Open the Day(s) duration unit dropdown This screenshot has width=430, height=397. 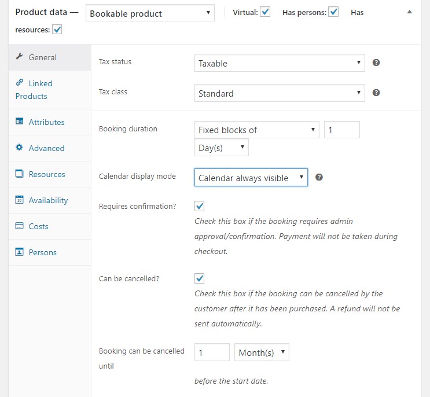221,148
